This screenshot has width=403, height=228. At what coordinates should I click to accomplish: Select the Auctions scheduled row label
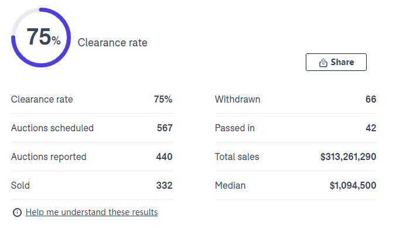coord(53,128)
